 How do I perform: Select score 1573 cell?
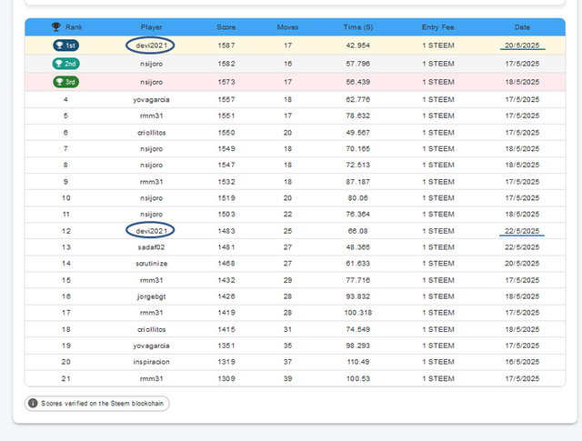pos(226,82)
